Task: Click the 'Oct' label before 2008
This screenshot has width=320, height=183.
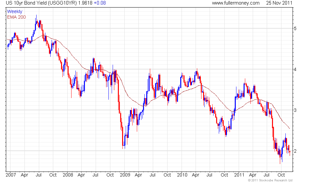Action: tap(53, 175)
